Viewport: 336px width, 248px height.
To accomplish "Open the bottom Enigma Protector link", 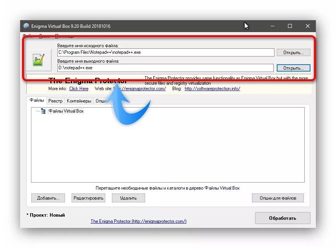I will (x=139, y=221).
